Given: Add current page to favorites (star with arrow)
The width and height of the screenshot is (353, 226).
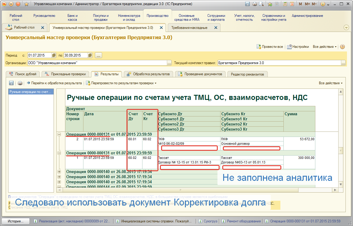Looking at the screenshot, I should pos(270,4).
